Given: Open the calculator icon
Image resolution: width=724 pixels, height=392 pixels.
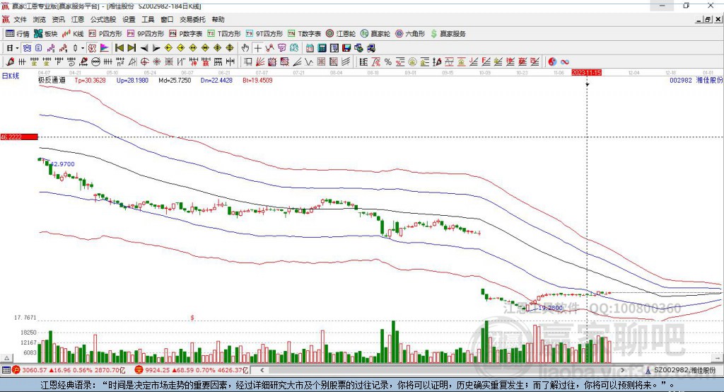Looking at the screenshot, I should [322, 48].
